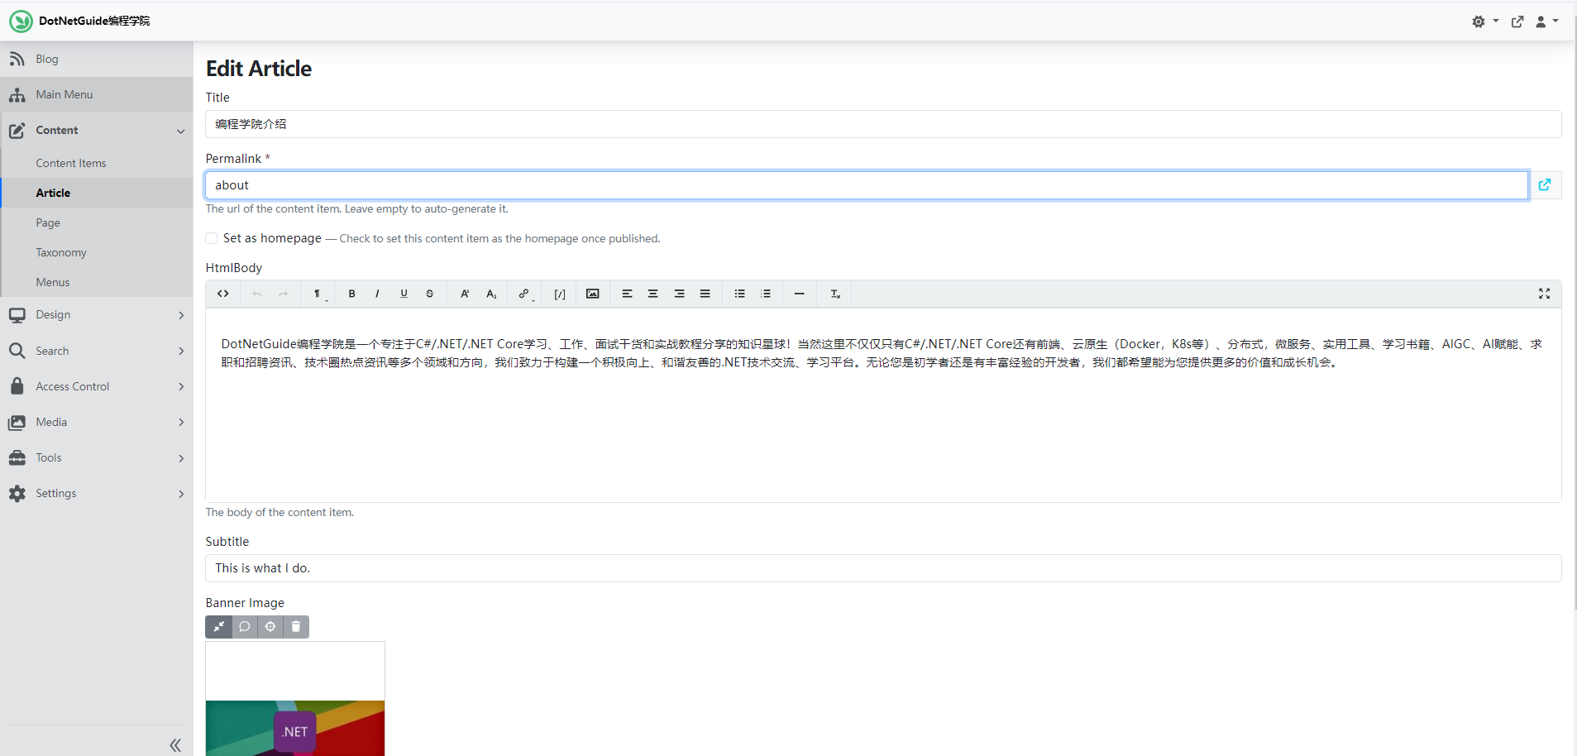
Task: Center-align text in the editor
Action: [652, 294]
